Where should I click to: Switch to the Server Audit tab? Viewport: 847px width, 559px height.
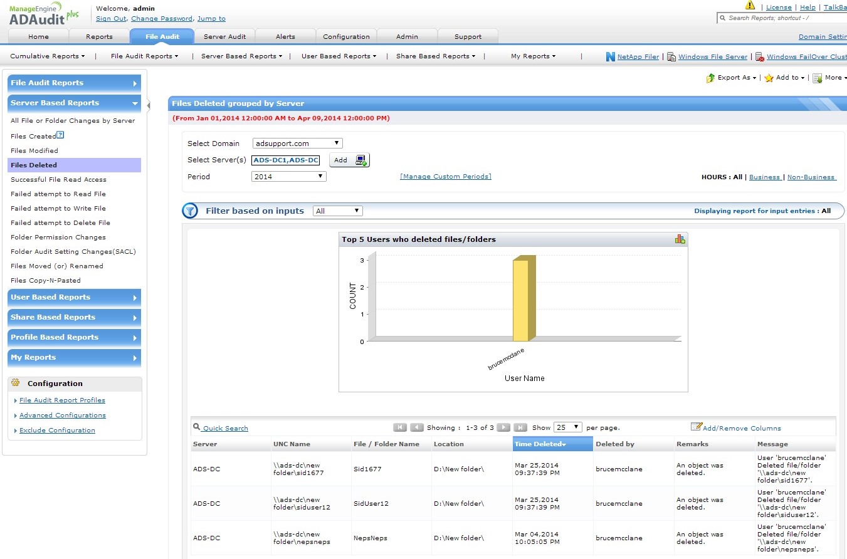(x=224, y=36)
